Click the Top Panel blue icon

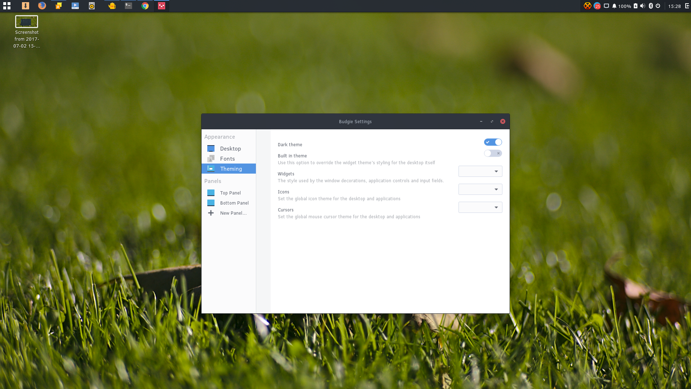pos(211,193)
